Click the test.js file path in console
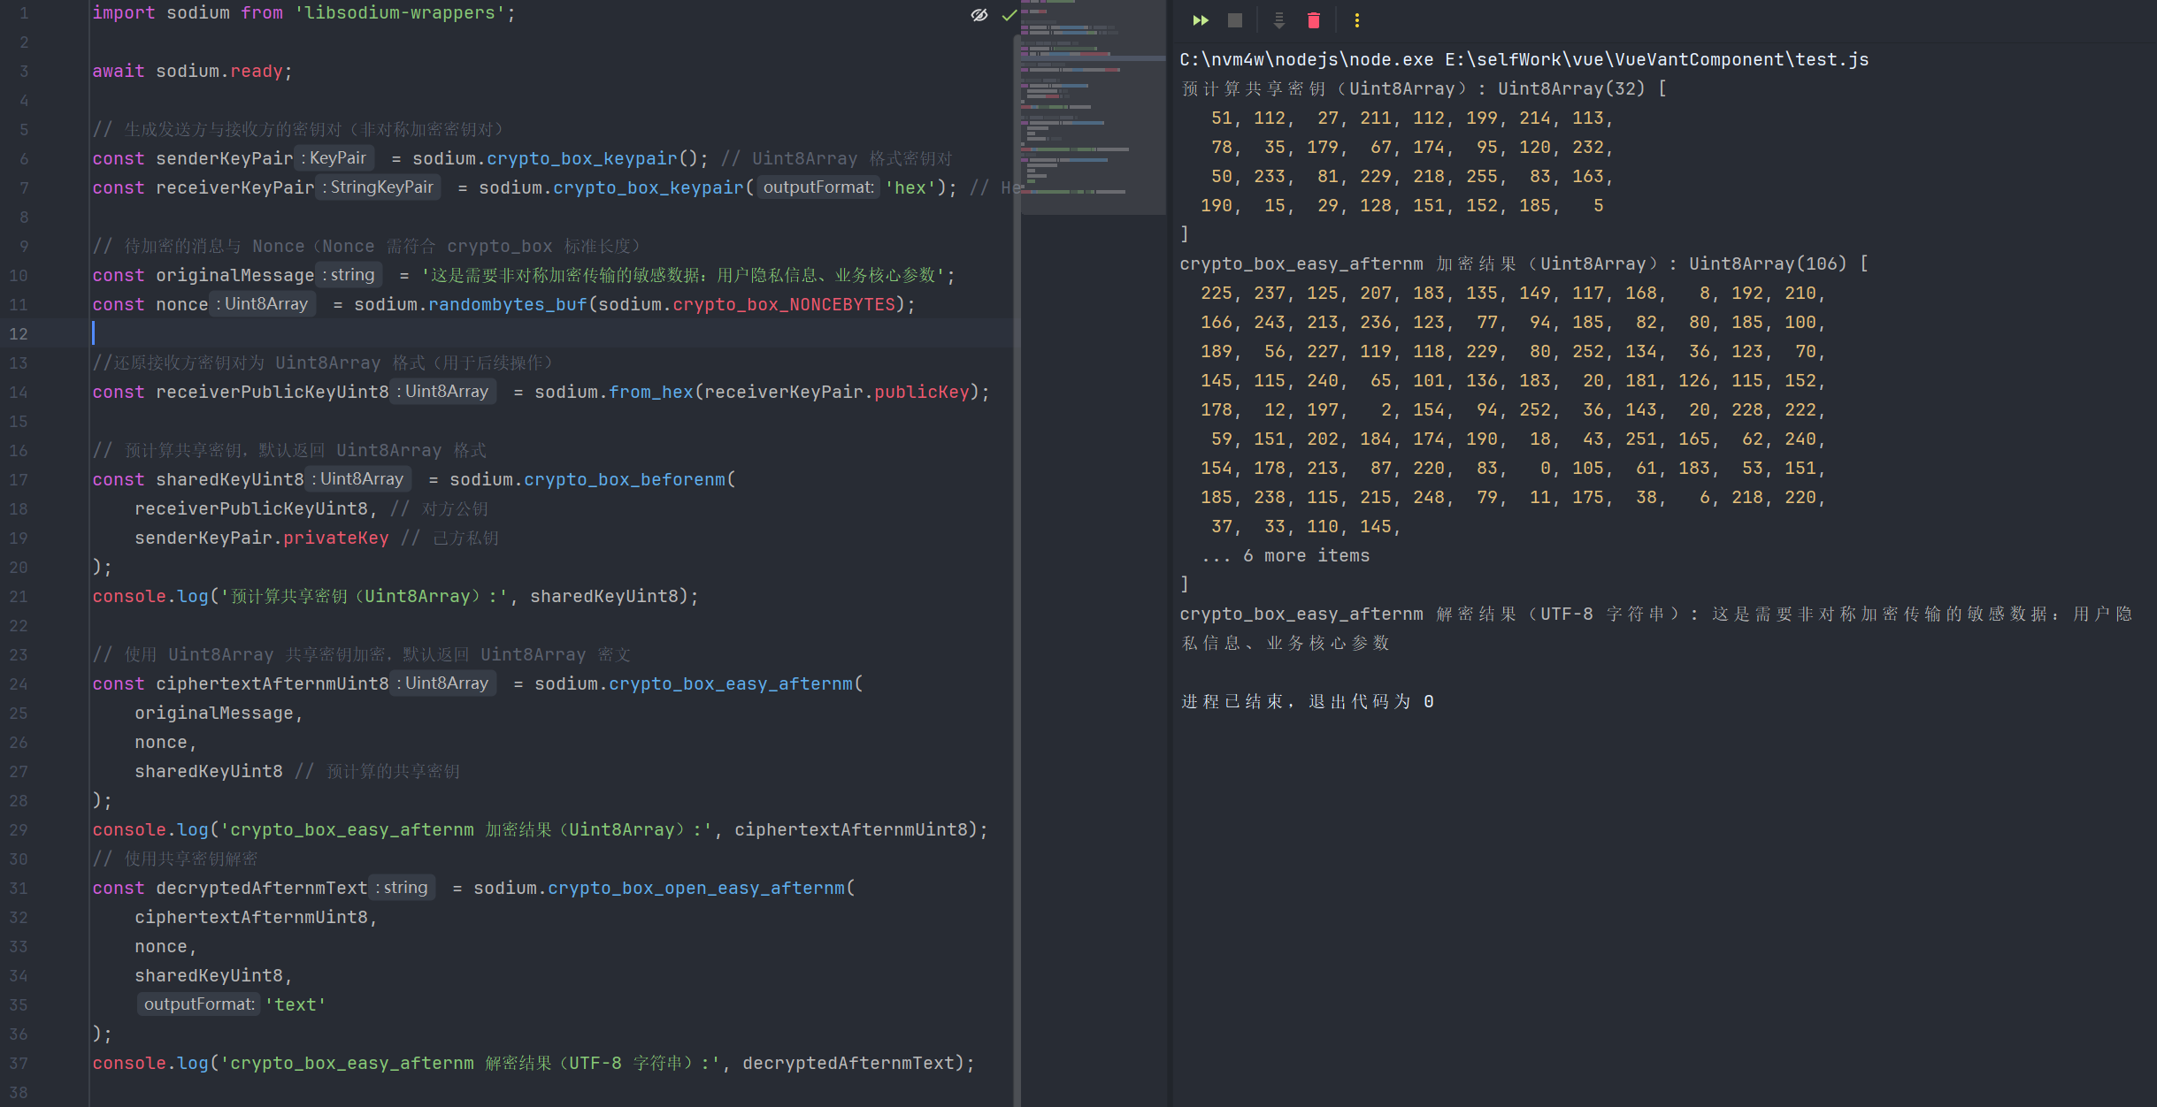 pyautogui.click(x=1656, y=59)
